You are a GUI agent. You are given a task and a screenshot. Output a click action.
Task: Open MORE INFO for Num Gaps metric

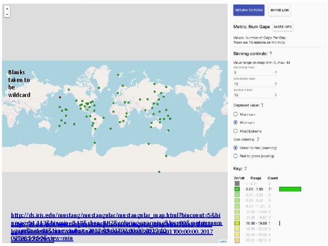click(x=283, y=27)
